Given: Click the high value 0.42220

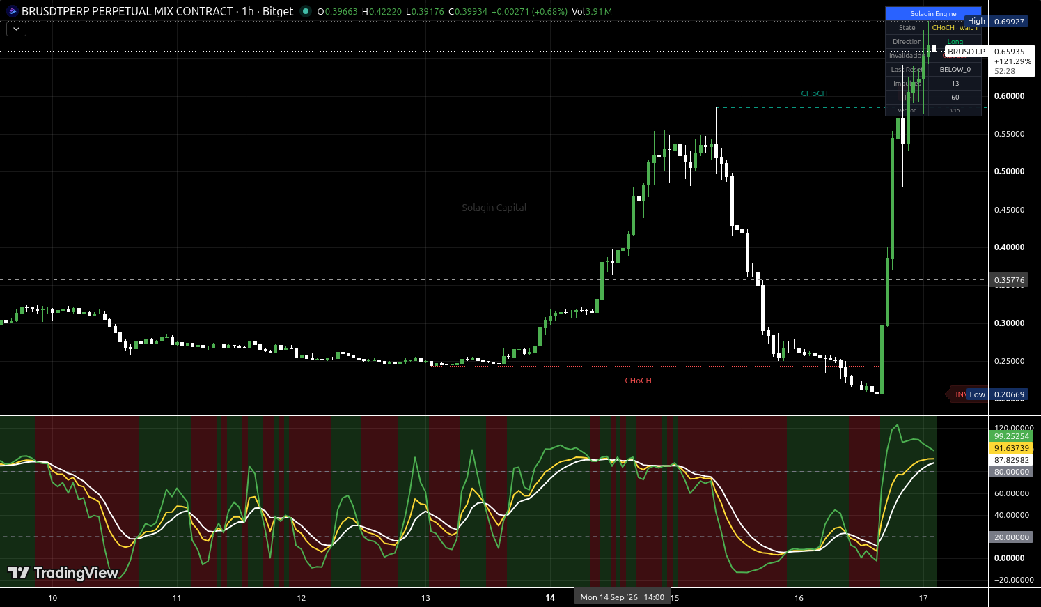Looking at the screenshot, I should (385, 12).
